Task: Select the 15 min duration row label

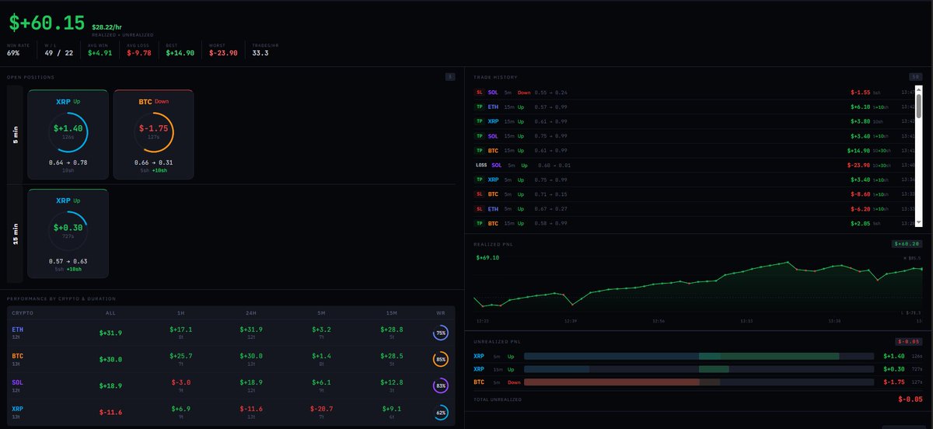Action: (15, 233)
